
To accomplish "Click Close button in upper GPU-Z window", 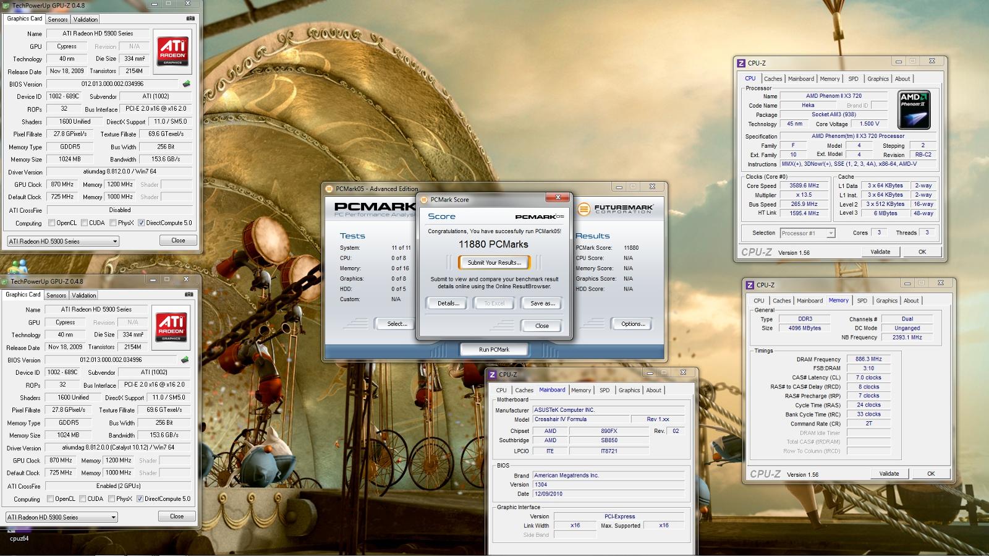I will point(178,240).
